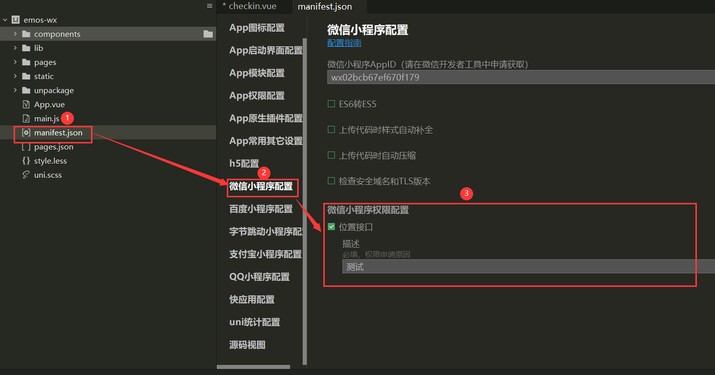
Task: Click the pages folder icon
Action: click(26, 62)
